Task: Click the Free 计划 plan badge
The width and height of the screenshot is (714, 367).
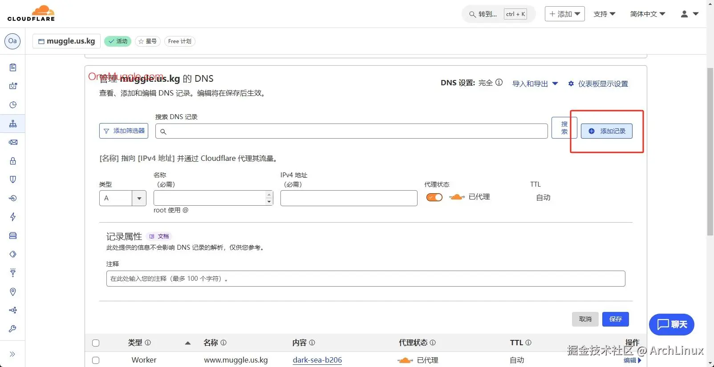Action: [x=180, y=41]
